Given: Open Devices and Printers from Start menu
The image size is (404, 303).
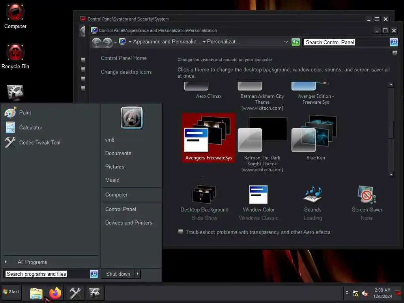Looking at the screenshot, I should 128,223.
